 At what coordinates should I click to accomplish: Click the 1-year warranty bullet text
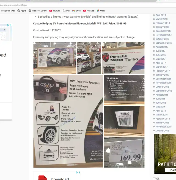(88, 17)
